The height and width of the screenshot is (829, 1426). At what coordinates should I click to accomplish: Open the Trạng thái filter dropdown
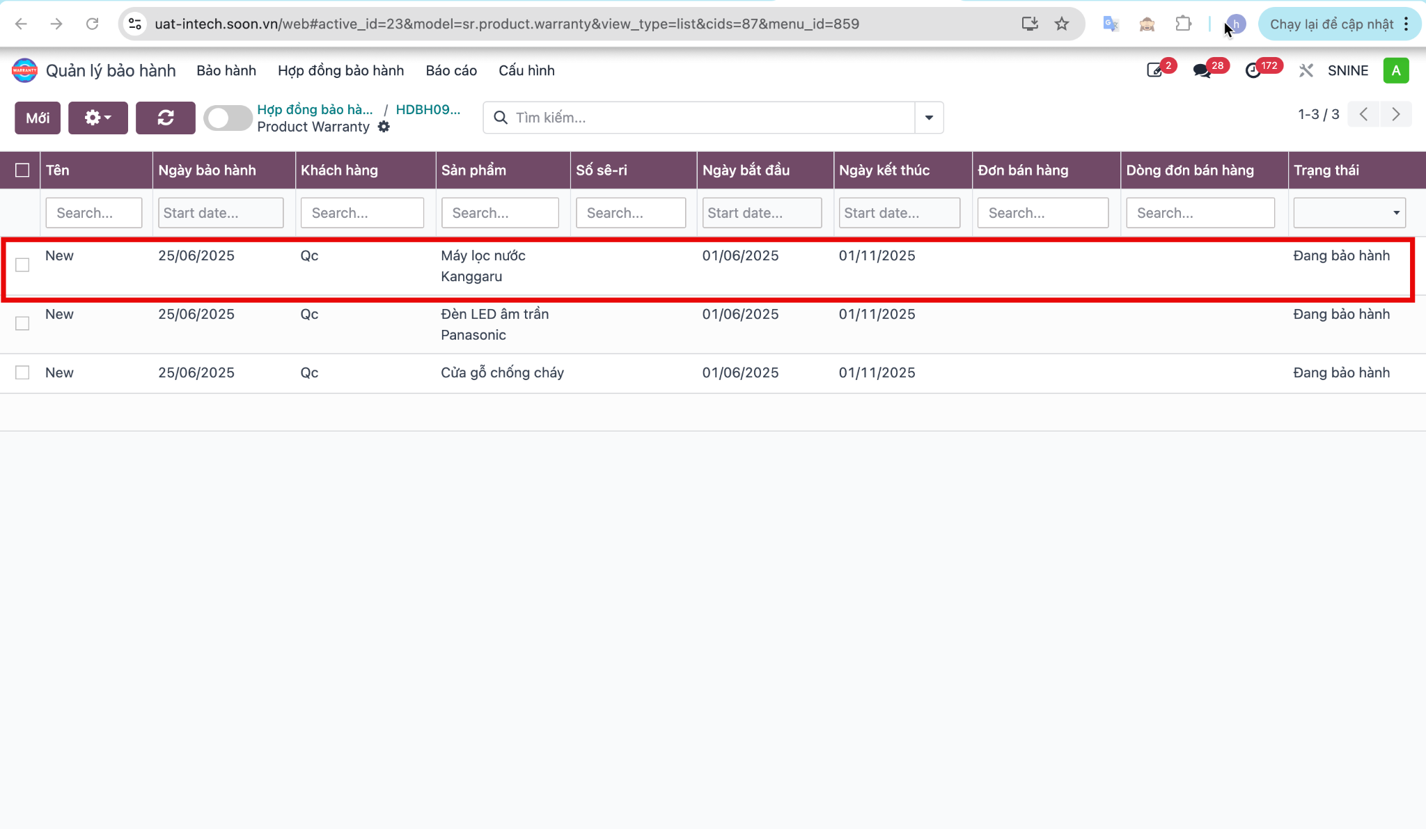tap(1349, 212)
